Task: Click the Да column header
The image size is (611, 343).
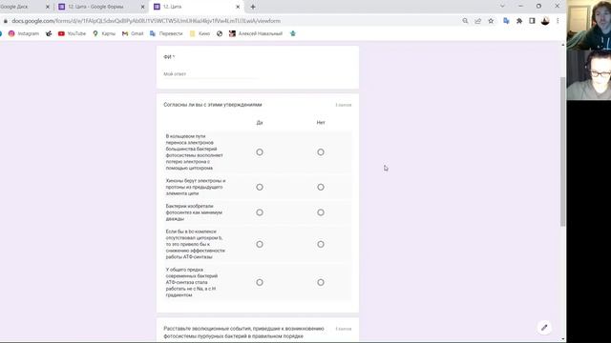Action: (x=260, y=123)
